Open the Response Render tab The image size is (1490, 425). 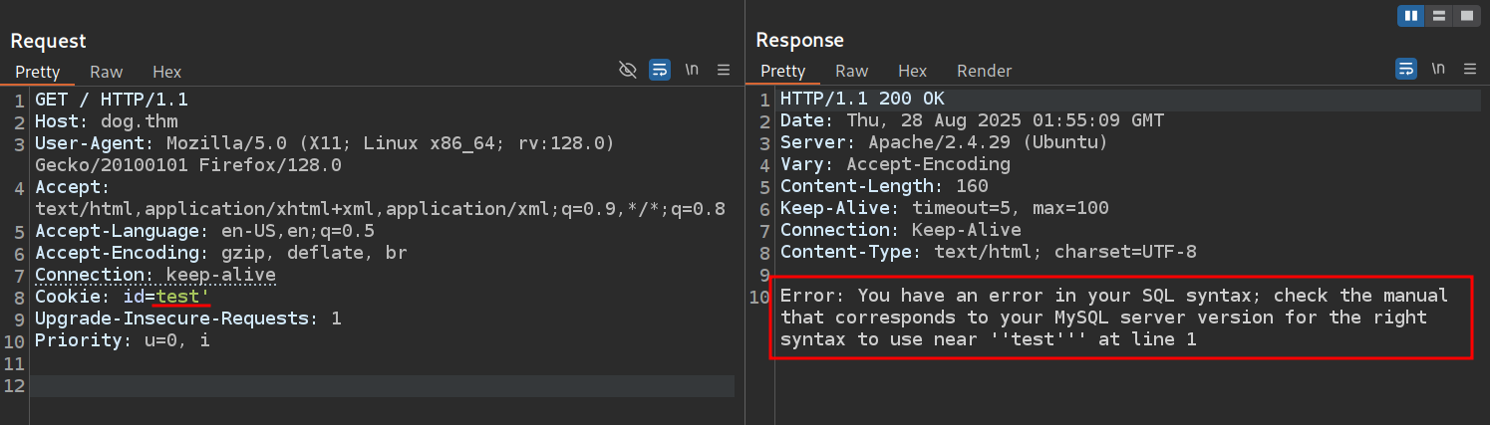(x=984, y=72)
